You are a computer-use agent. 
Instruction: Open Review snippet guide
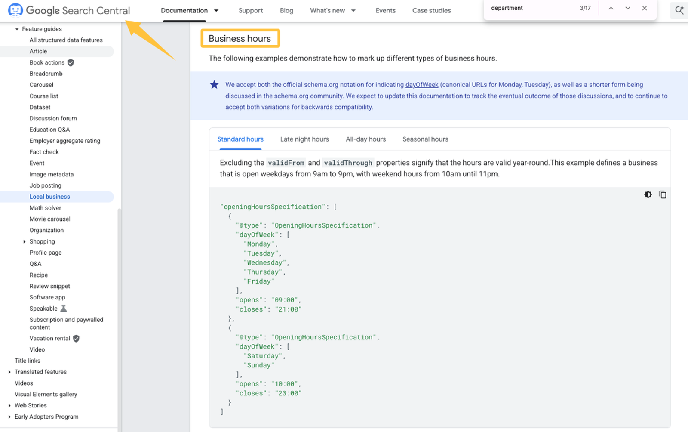pyautogui.click(x=50, y=286)
